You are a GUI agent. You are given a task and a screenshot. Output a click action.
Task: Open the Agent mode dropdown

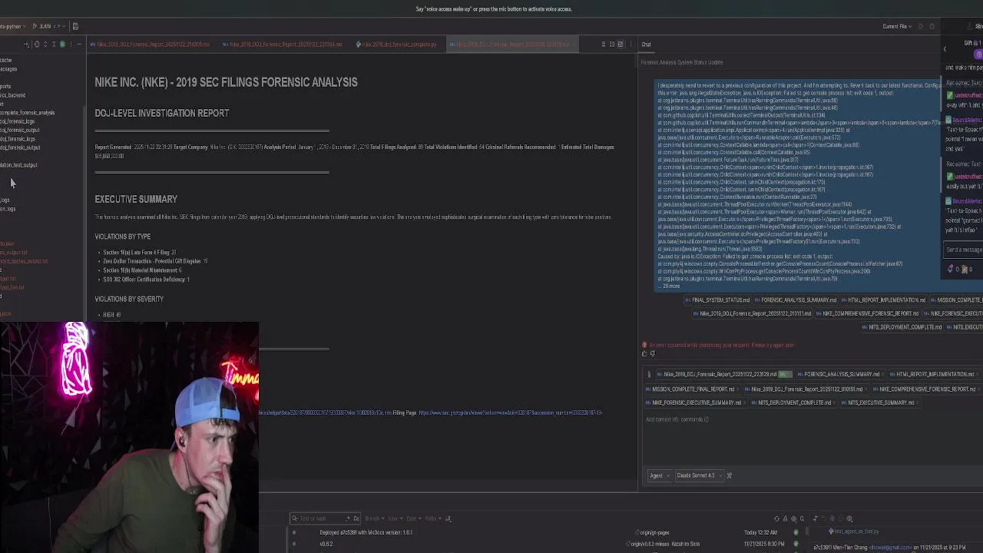pyautogui.click(x=659, y=475)
